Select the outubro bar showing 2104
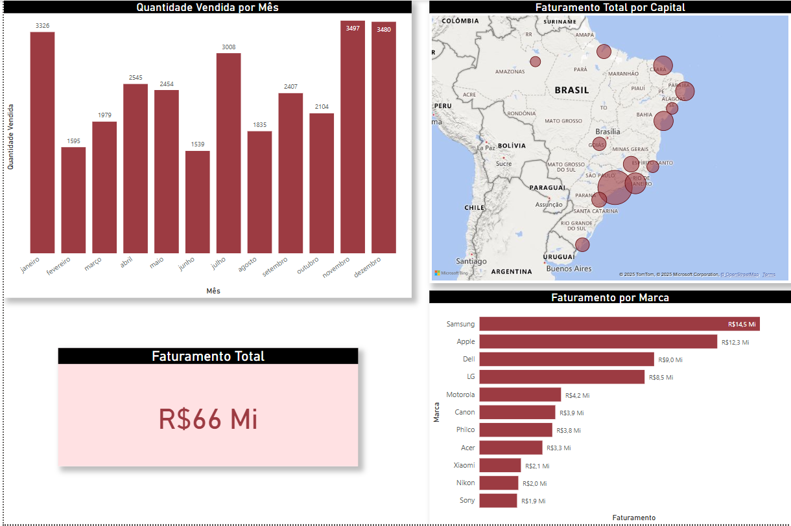 (322, 183)
